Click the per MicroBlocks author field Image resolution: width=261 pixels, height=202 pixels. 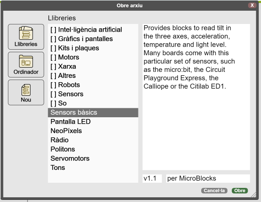(207, 178)
